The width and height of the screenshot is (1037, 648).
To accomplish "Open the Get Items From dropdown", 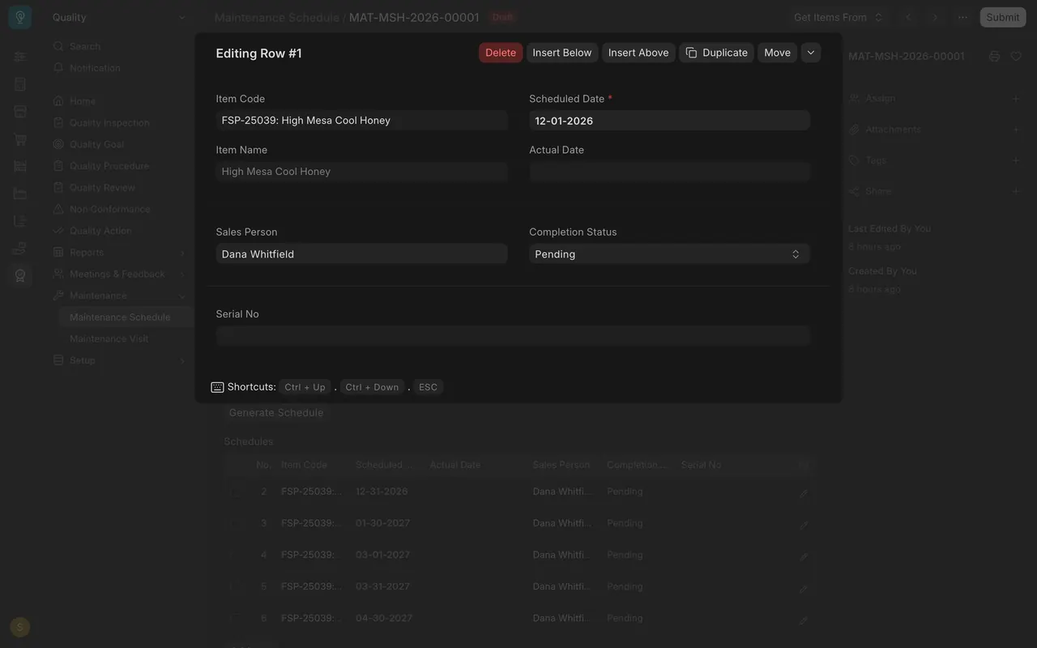I will (x=839, y=17).
